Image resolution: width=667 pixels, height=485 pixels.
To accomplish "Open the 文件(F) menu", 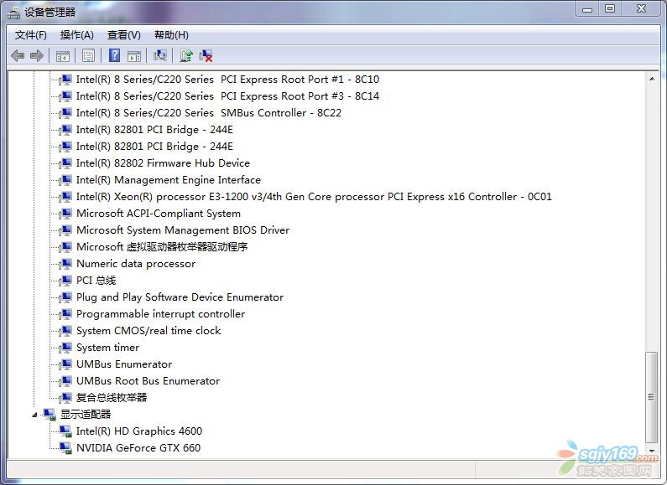I will click(31, 35).
